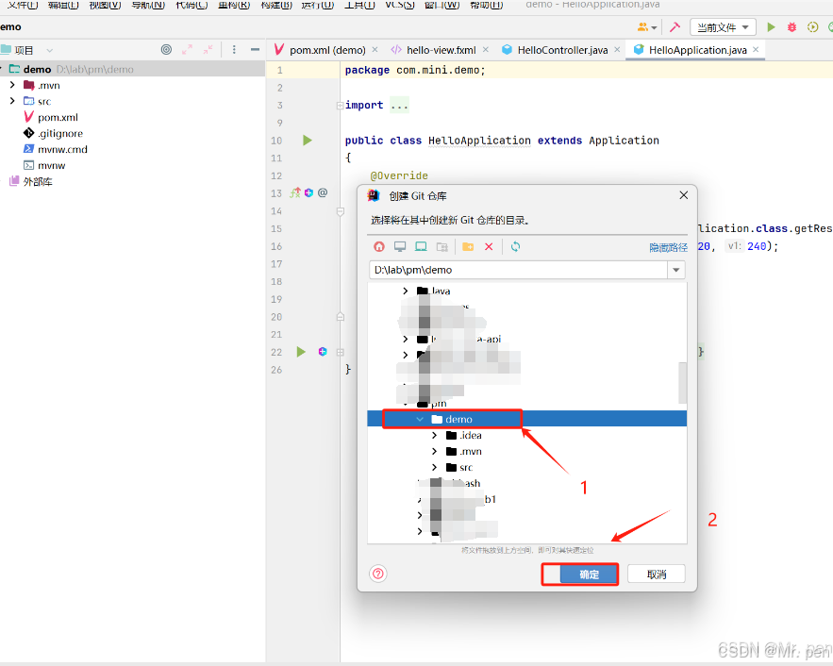Select the demo root project node
The image size is (833, 666).
pyautogui.click(x=132, y=69)
